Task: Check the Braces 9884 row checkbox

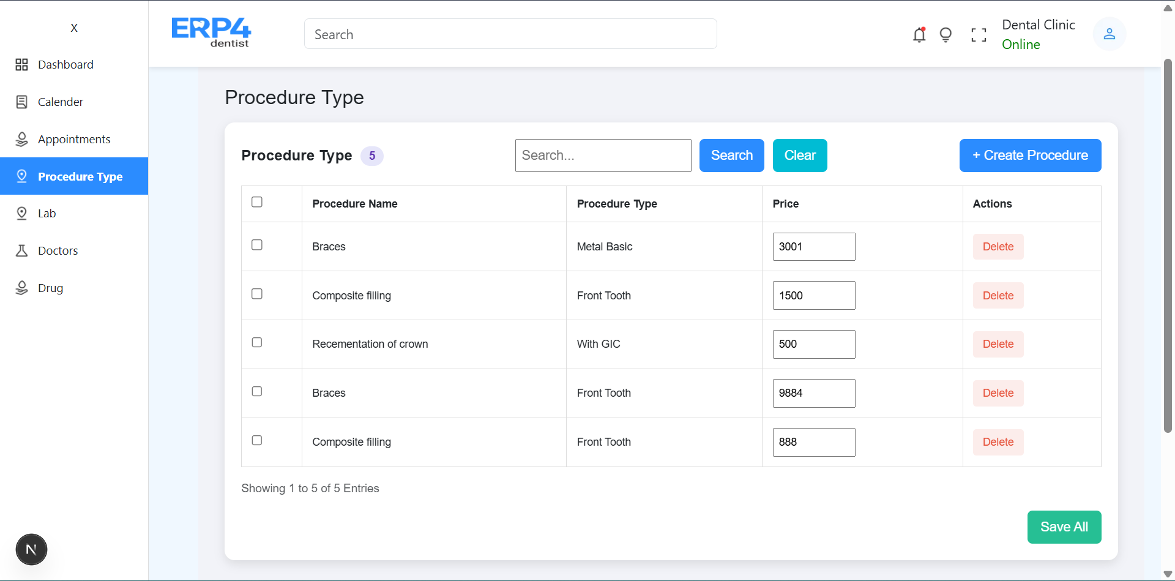Action: (x=257, y=391)
